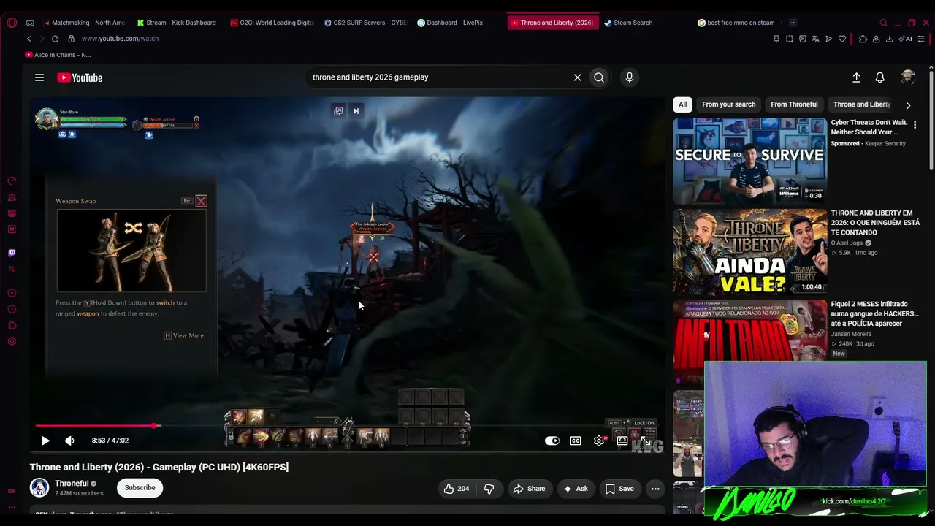
Task: Like the video showing 204 likes
Action: coord(457,489)
